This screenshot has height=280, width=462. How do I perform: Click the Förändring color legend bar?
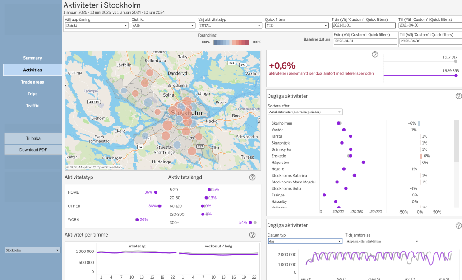[x=231, y=42]
